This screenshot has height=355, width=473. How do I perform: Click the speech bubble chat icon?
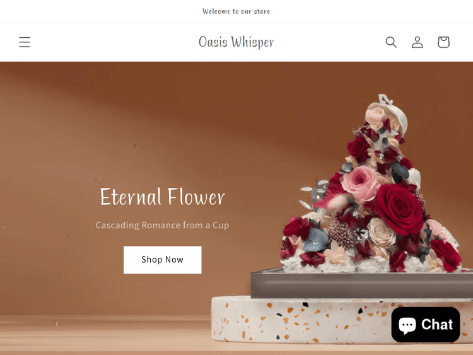click(407, 325)
